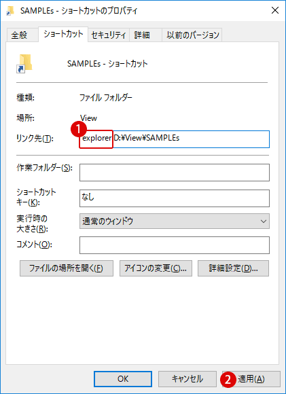Expand the 実行時の大きさ dropdown
The width and height of the screenshot is (286, 394).
tap(175, 221)
